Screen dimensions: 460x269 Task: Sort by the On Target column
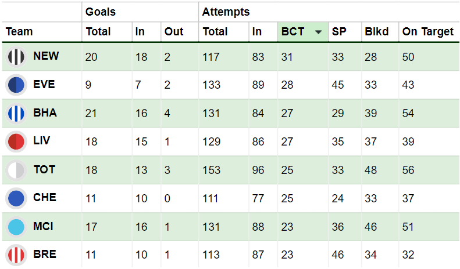[429, 31]
